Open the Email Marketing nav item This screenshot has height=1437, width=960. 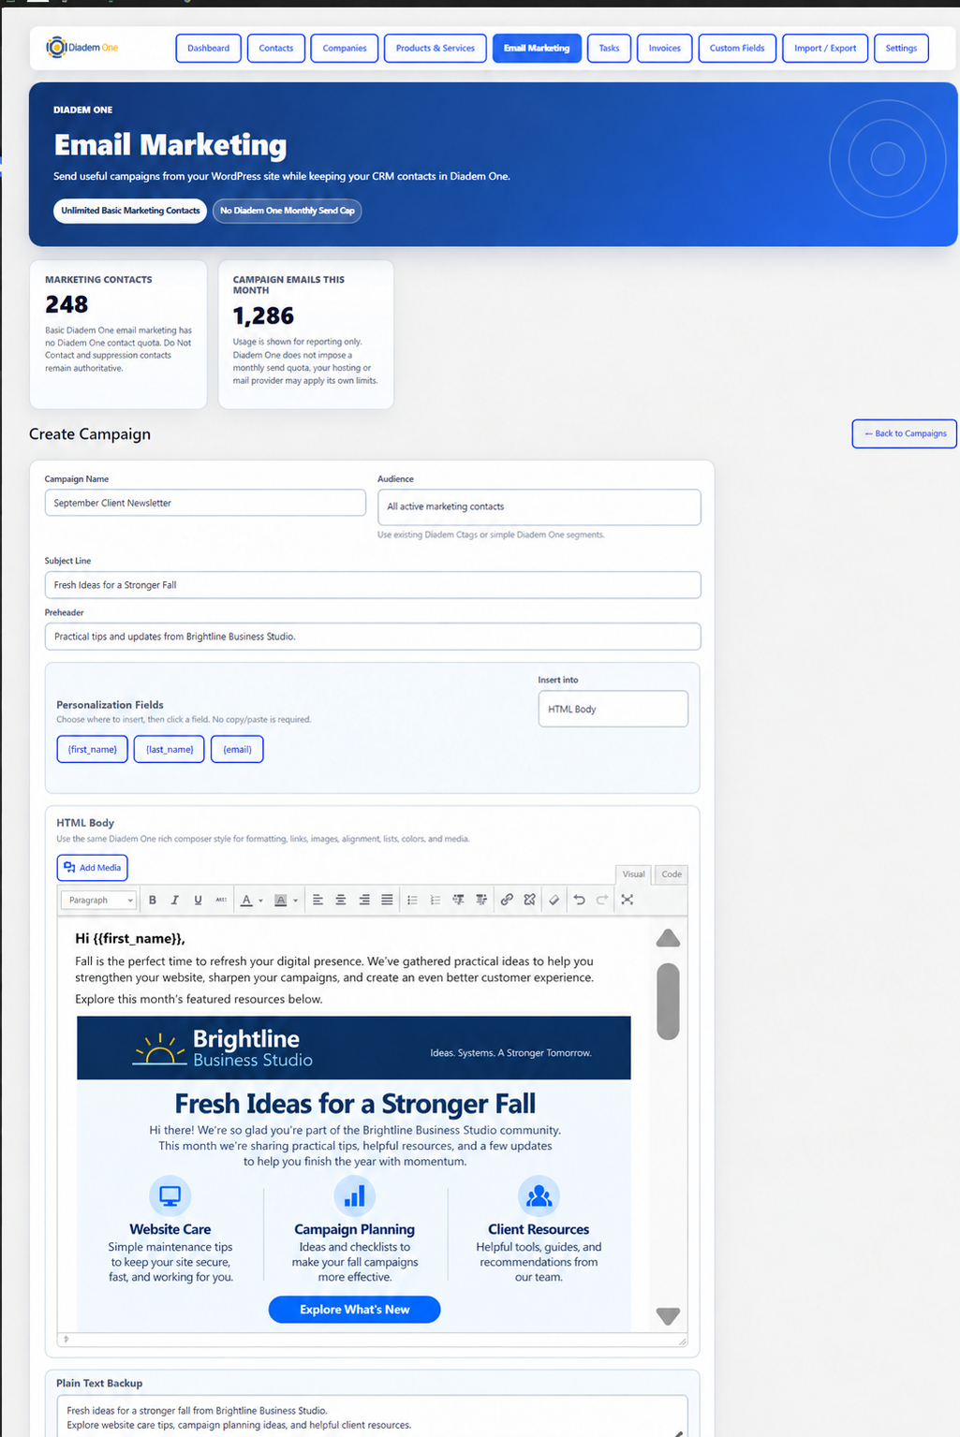coord(537,48)
